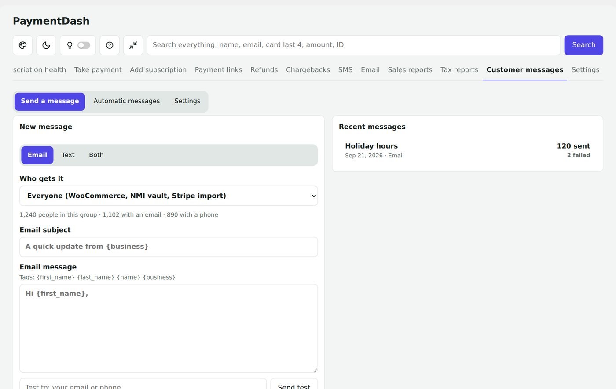Click the Send test button

pyautogui.click(x=294, y=384)
